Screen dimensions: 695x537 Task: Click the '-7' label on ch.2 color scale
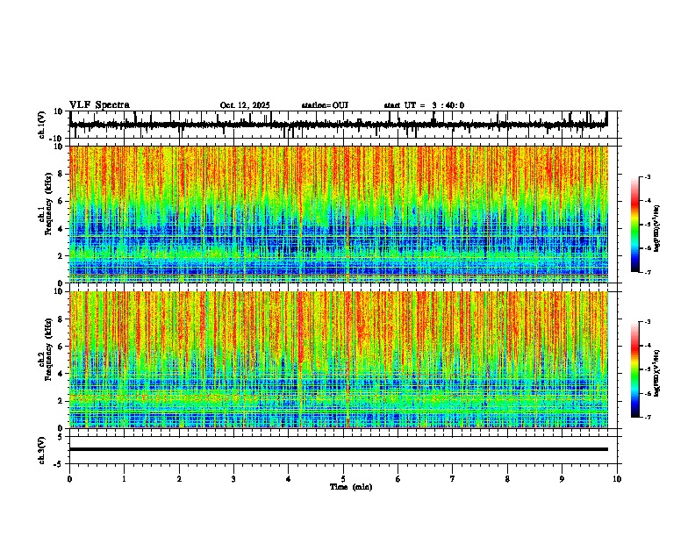click(x=647, y=418)
